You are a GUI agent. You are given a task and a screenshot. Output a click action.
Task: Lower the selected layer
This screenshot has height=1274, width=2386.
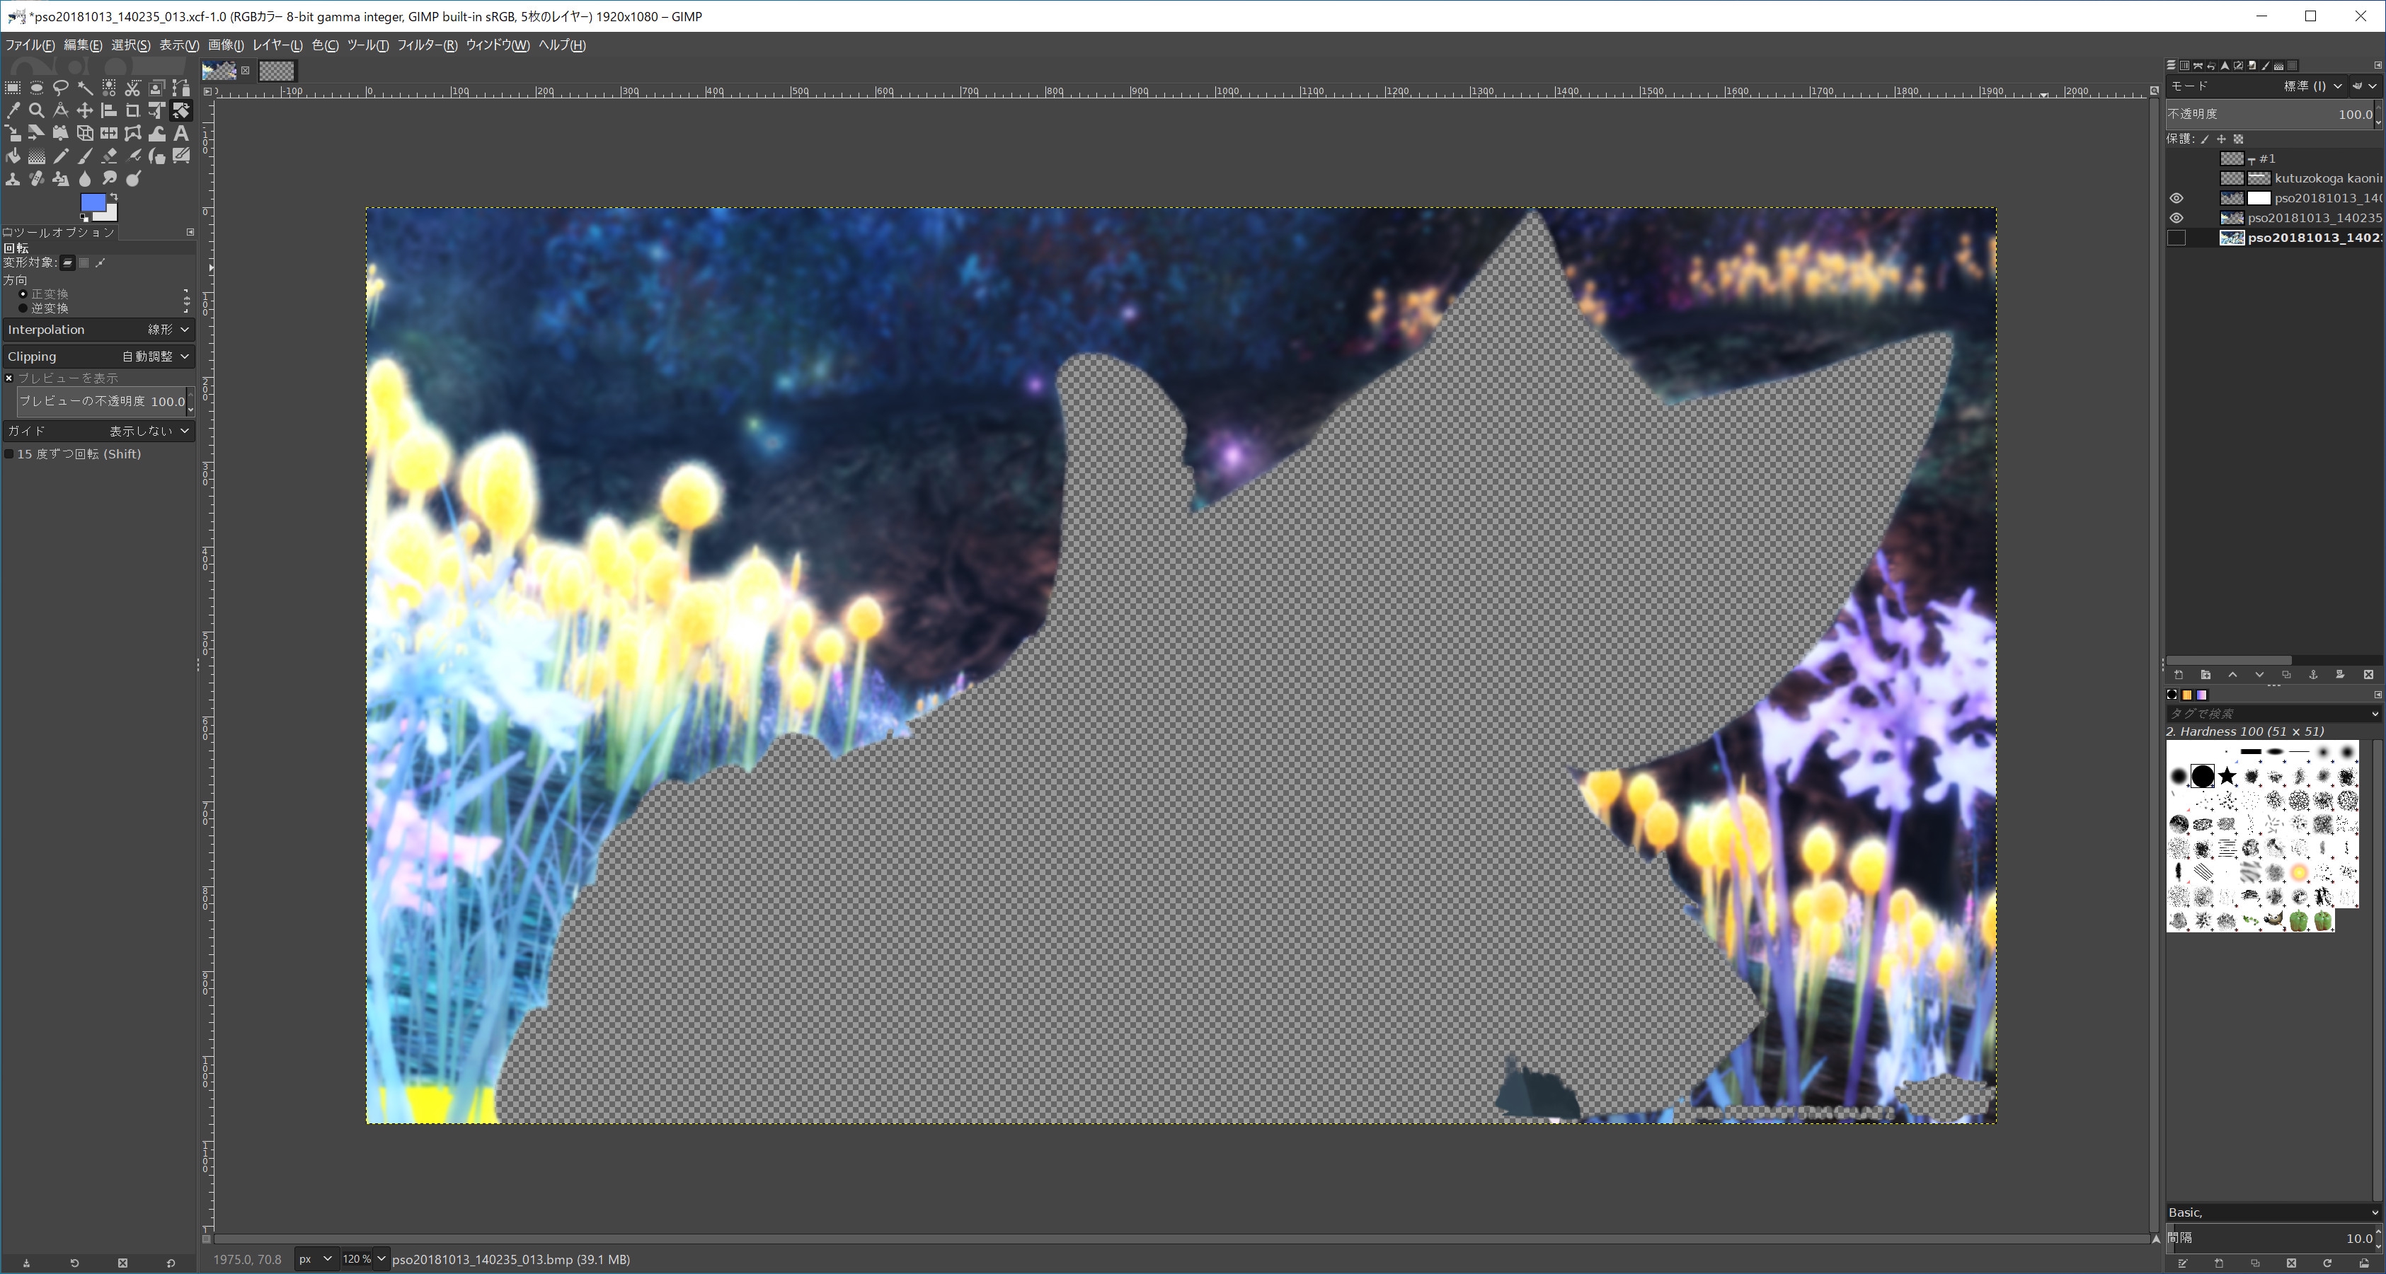[2259, 675]
